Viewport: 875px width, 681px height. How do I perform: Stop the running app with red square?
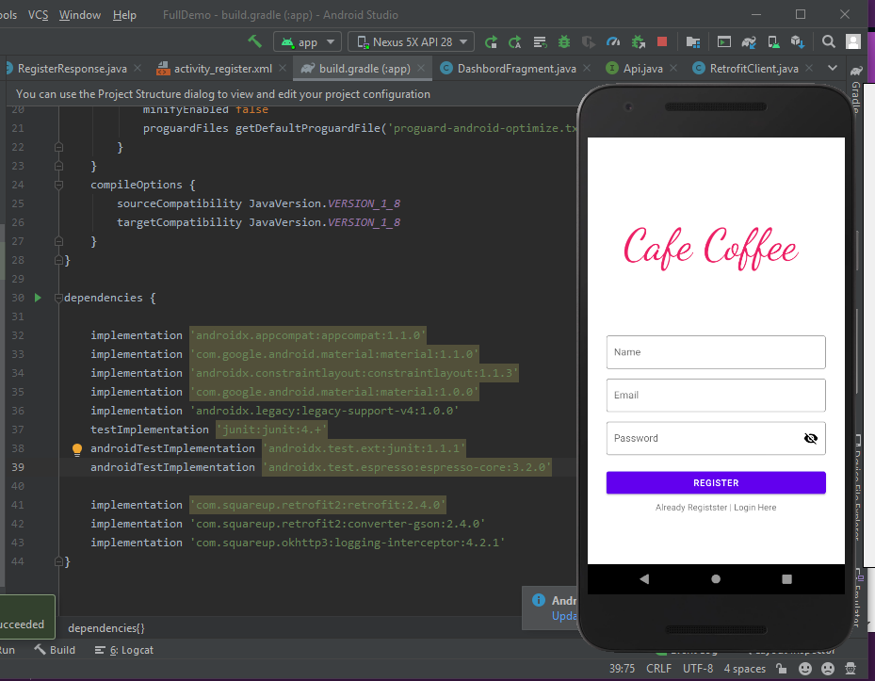point(662,41)
